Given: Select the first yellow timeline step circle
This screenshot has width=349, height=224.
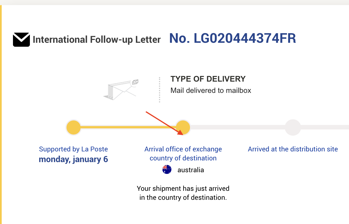Looking at the screenshot, I should pyautogui.click(x=73, y=127).
